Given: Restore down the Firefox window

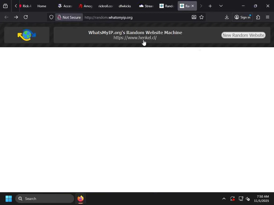Looking at the screenshot, I should pos(256,6).
